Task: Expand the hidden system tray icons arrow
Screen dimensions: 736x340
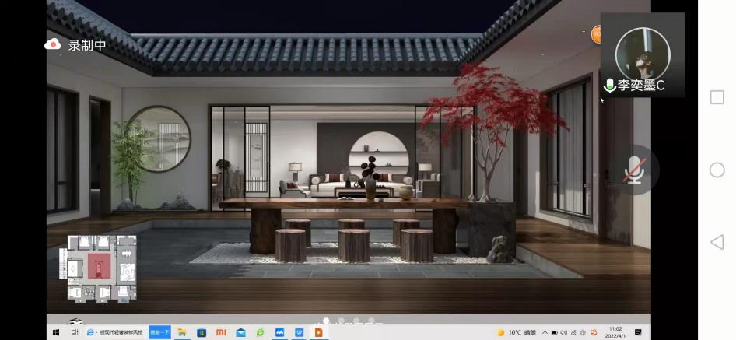Action: tap(545, 332)
